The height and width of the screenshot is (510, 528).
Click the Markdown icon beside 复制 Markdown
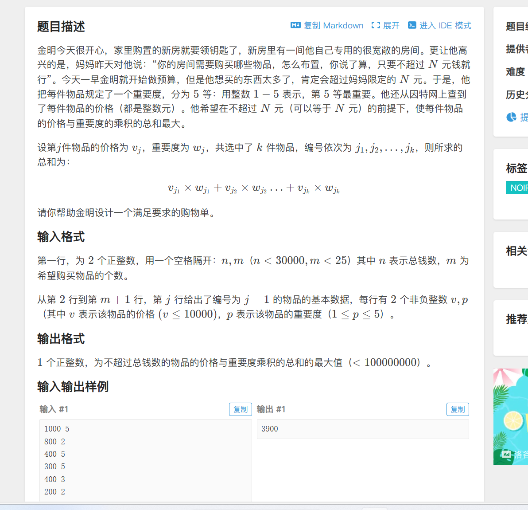(295, 25)
